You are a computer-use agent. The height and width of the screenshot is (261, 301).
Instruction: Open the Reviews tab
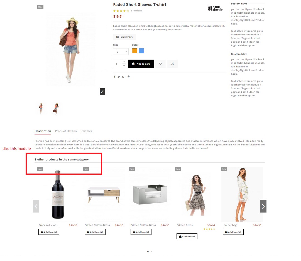click(86, 131)
